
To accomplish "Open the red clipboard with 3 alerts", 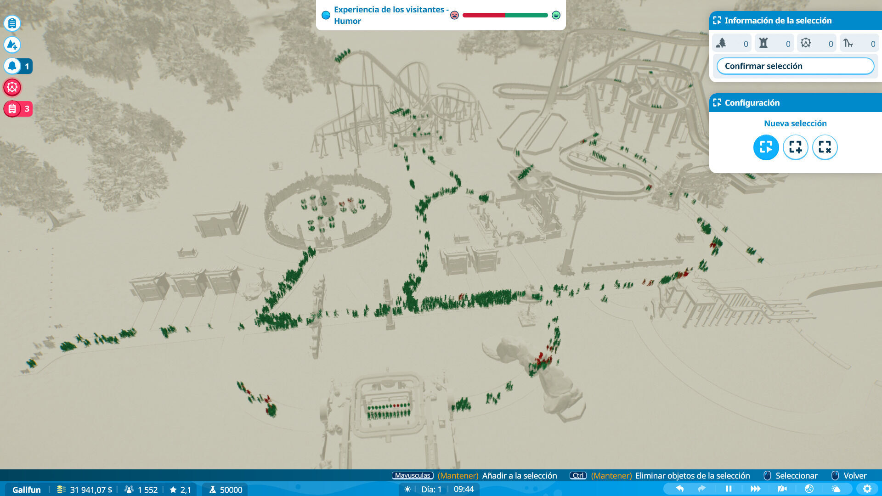I will [x=12, y=109].
